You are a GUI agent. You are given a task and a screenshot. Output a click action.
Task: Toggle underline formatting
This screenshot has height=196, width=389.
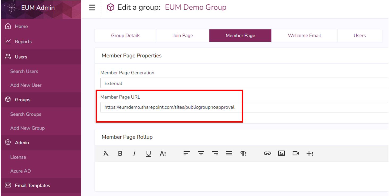(x=148, y=153)
